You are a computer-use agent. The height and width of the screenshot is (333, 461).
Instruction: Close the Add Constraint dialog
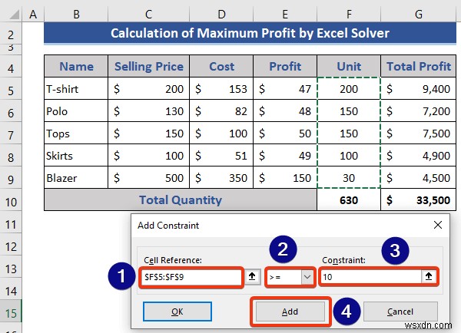[438, 225]
